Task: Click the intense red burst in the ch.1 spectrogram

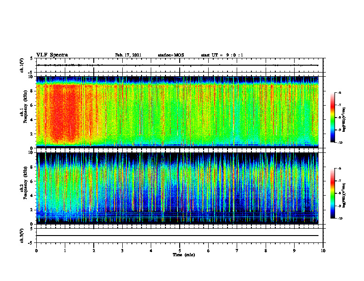Action: click(64, 113)
